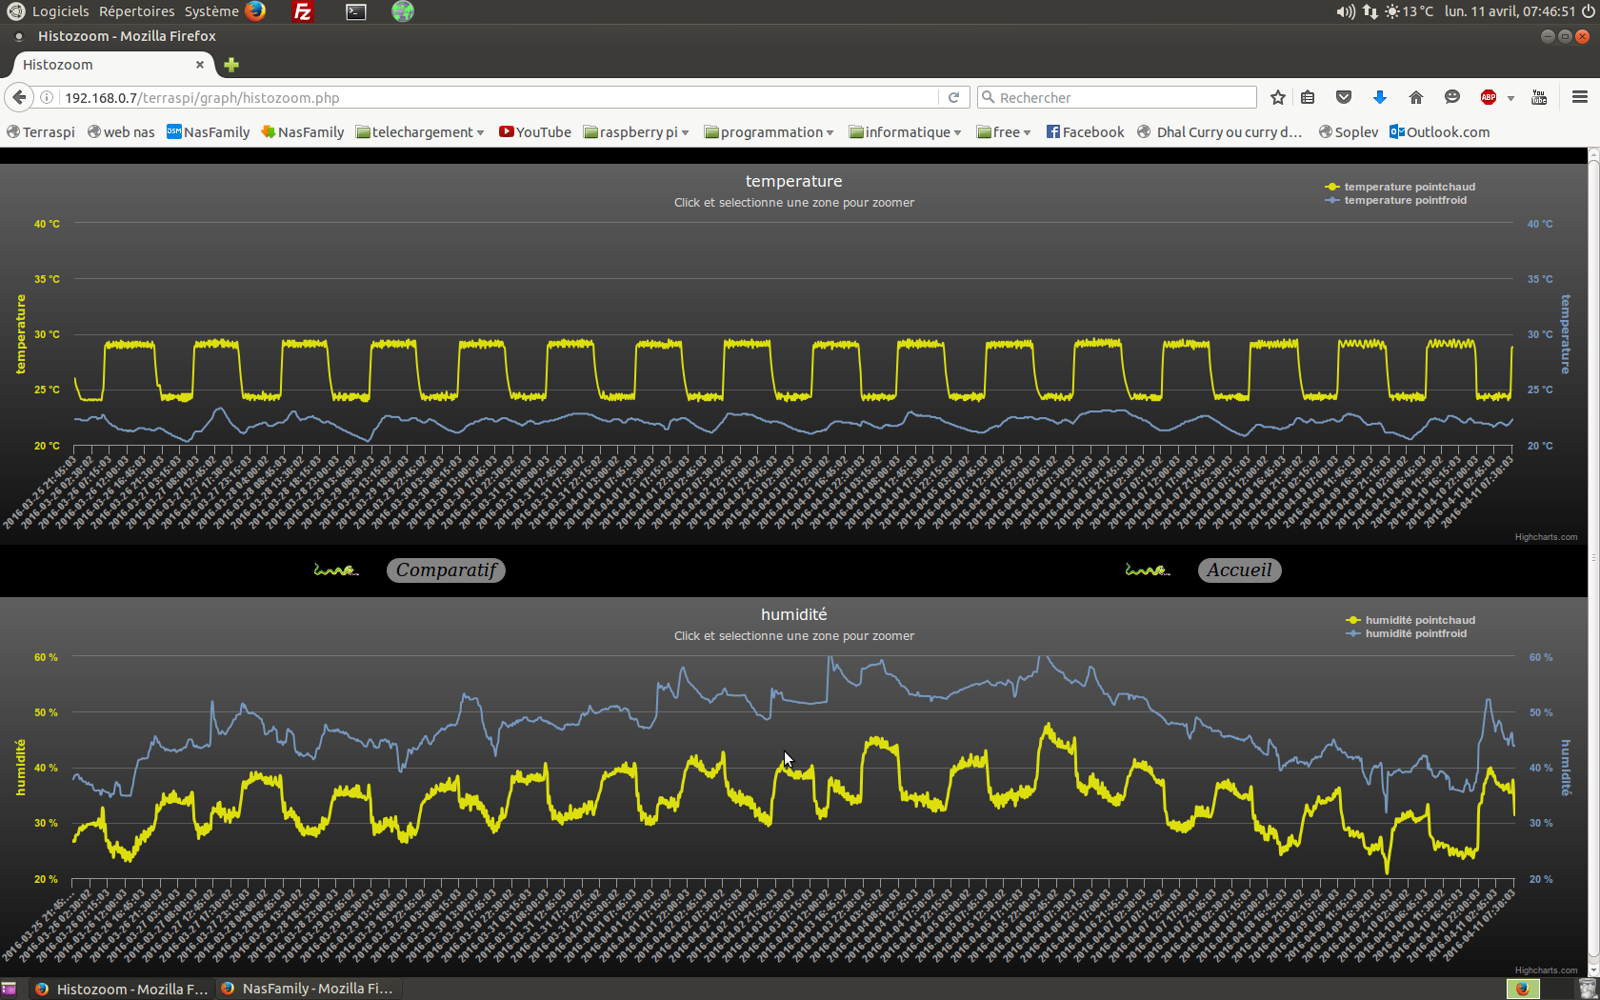Expand the raspberry pi bookmarks folder
This screenshot has width=1600, height=1000.
coord(636,132)
